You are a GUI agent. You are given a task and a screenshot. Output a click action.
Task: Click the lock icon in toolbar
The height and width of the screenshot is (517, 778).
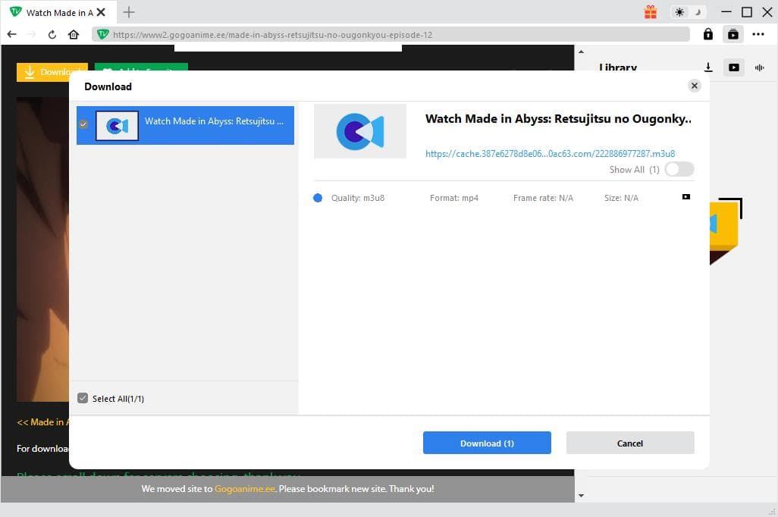coord(707,34)
